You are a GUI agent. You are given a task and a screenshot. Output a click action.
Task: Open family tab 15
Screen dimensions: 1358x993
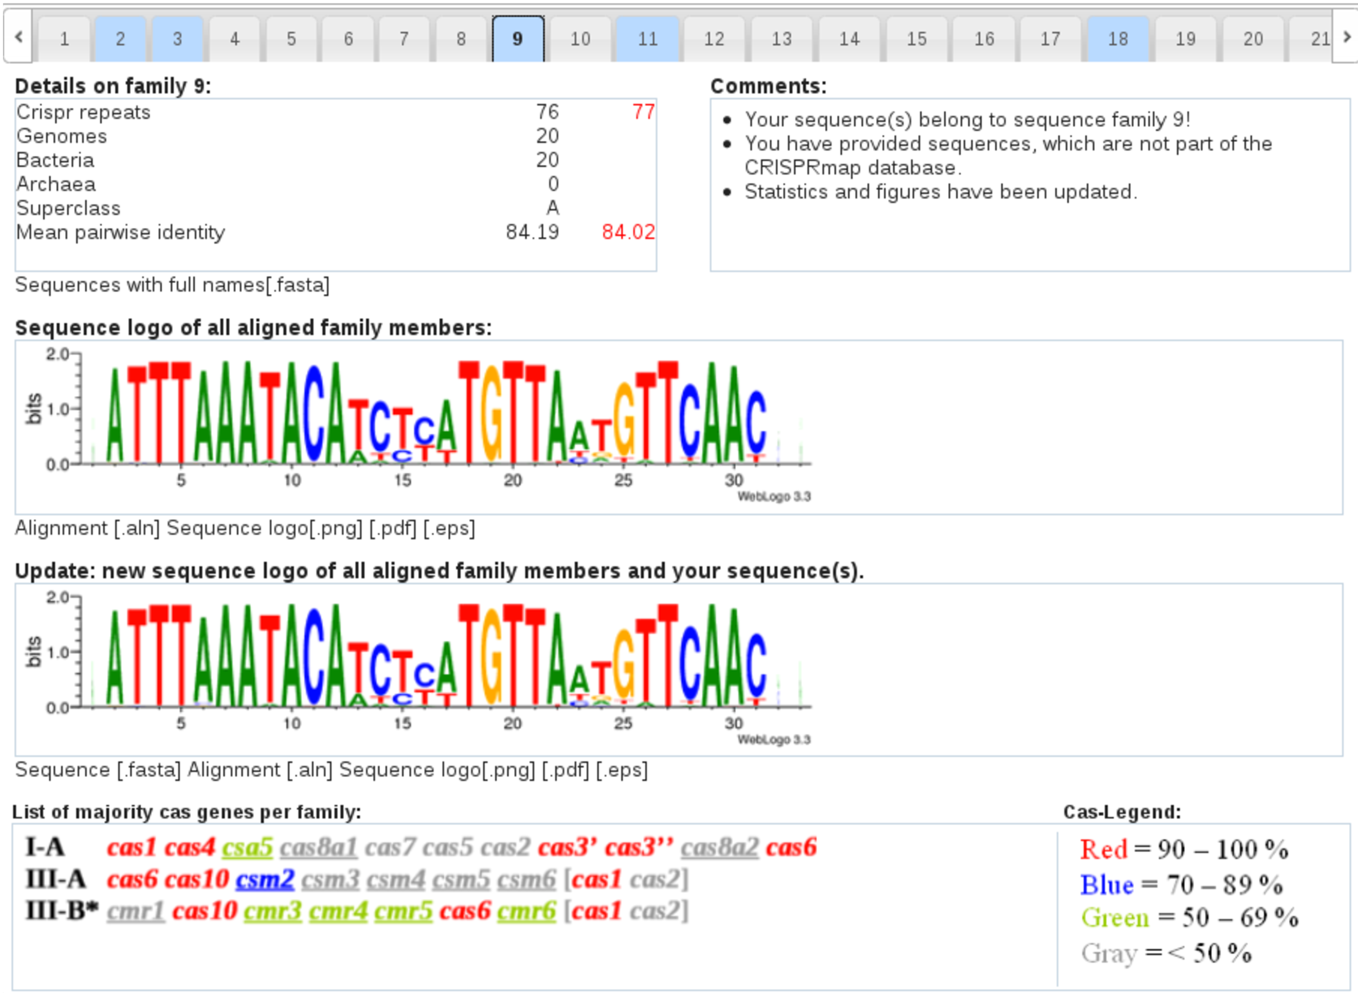point(917,39)
